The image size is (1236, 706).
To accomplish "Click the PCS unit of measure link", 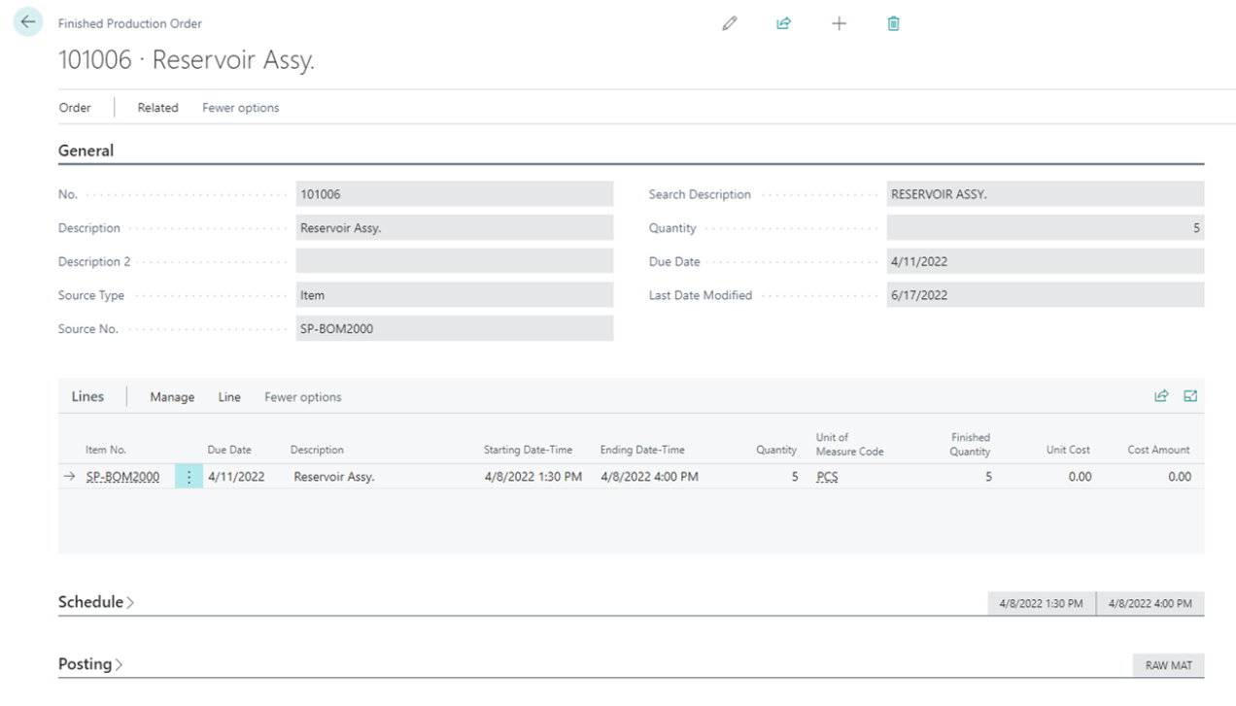I will coord(827,477).
